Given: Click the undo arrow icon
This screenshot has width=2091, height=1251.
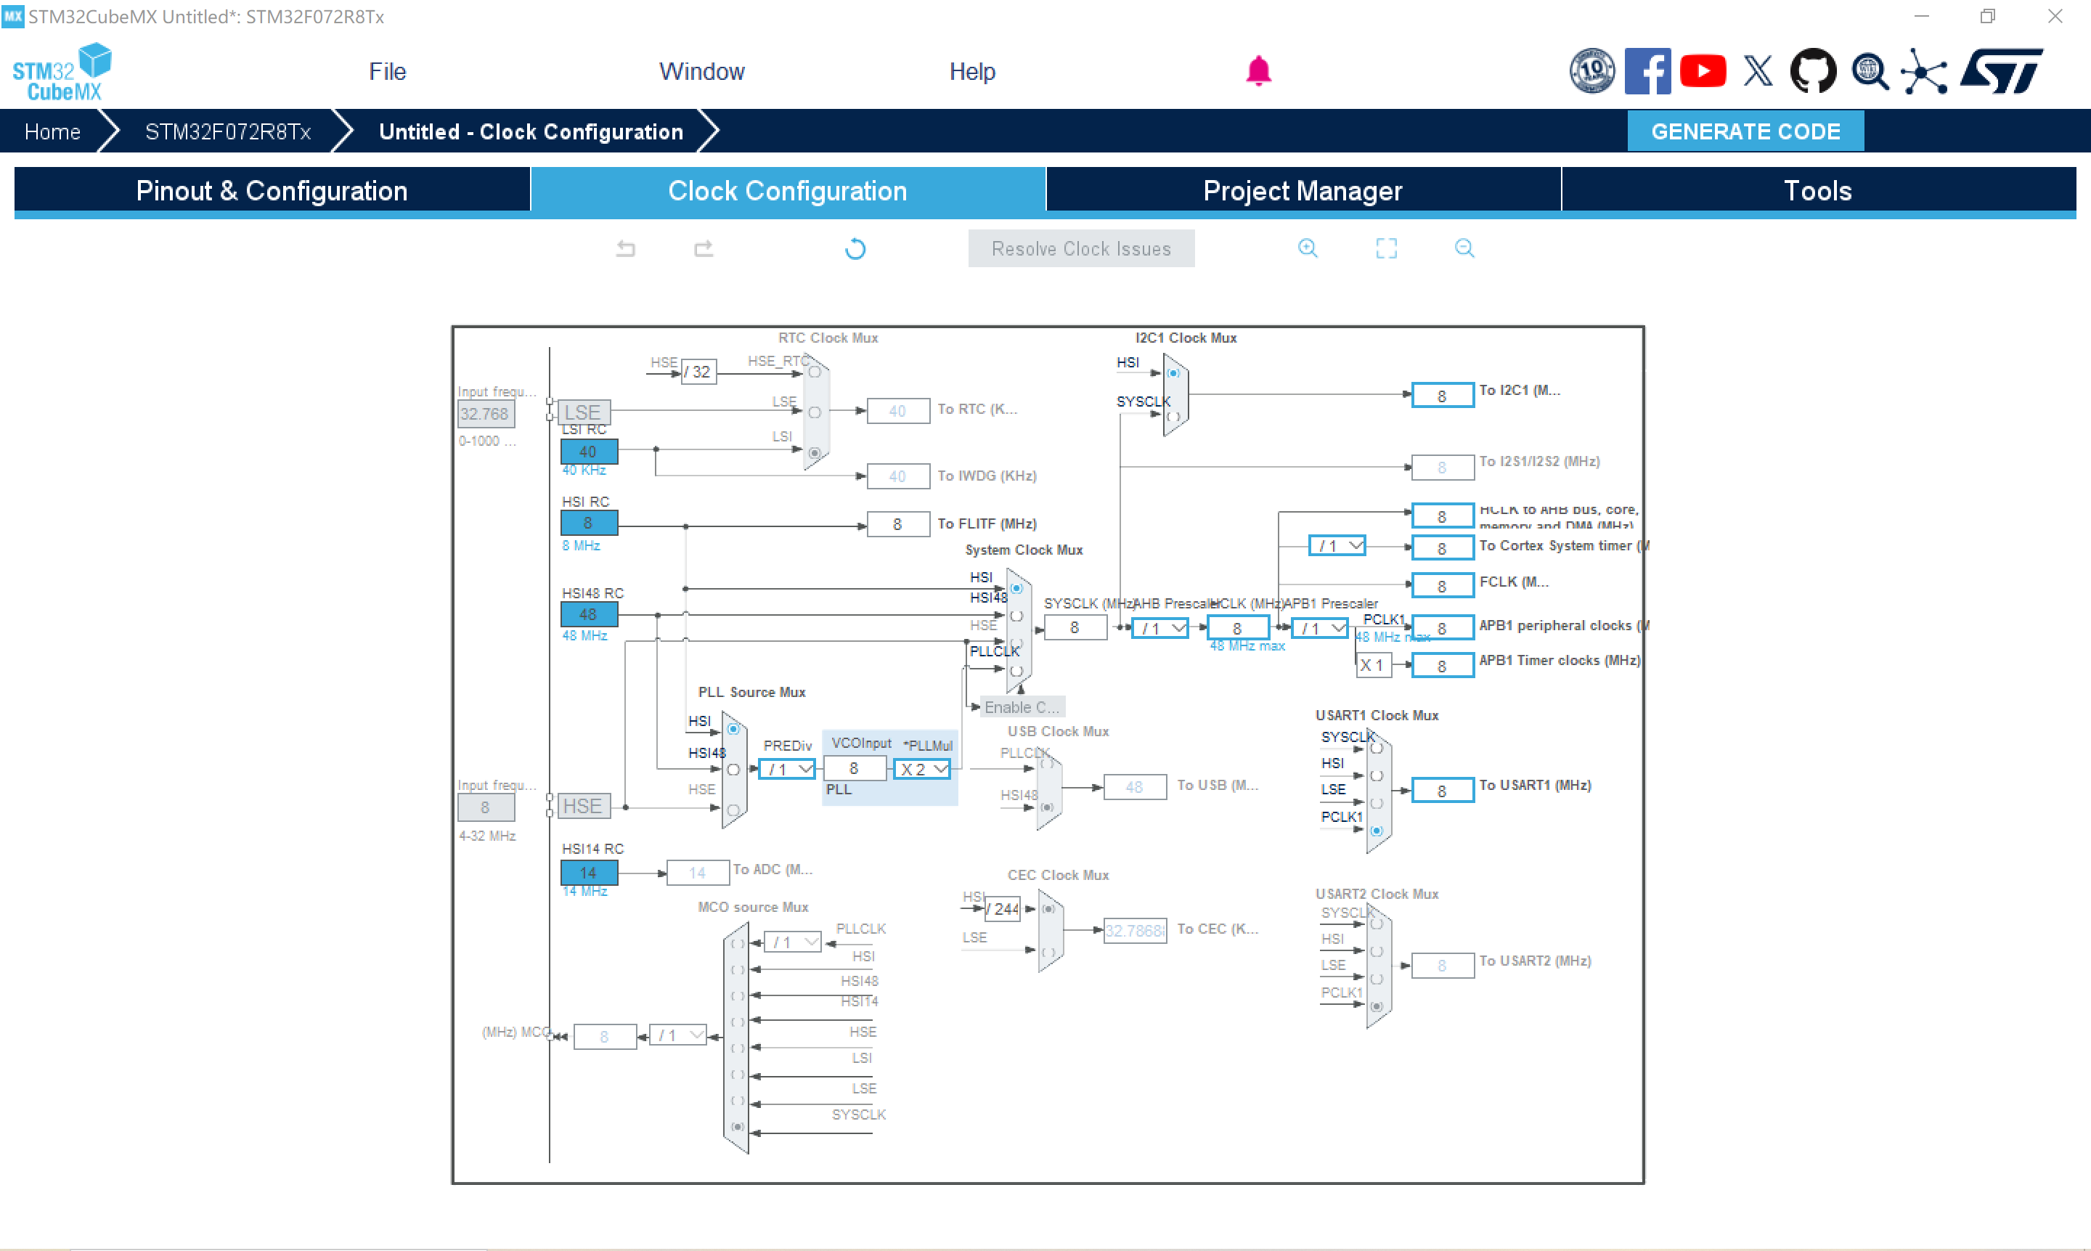Looking at the screenshot, I should pyautogui.click(x=625, y=249).
